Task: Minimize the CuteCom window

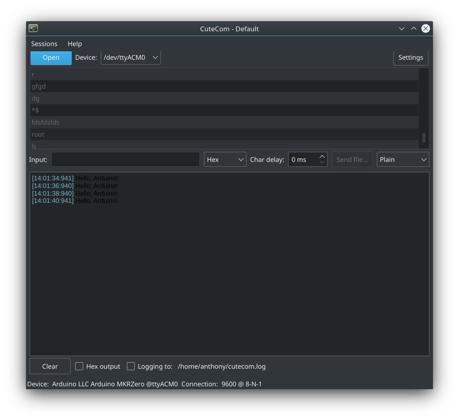Action: pos(401,28)
